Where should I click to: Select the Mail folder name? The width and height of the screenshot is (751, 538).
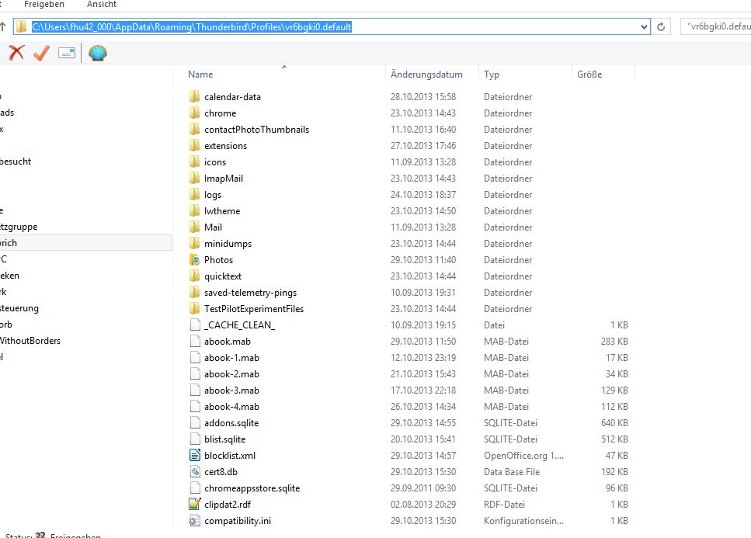pyautogui.click(x=213, y=227)
